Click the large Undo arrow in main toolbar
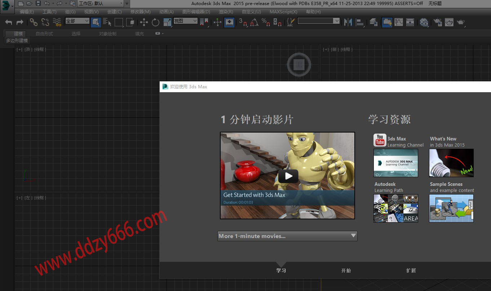 point(9,22)
